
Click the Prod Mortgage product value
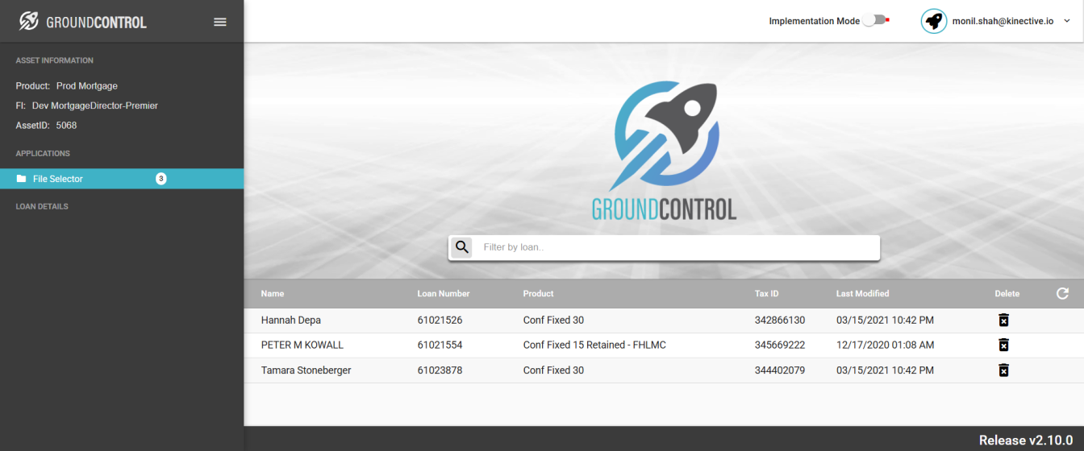[x=87, y=85]
